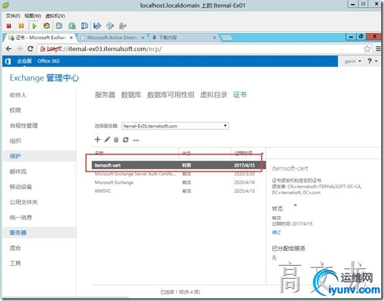
Task: Click the 续订 renew link
Action: point(276,232)
